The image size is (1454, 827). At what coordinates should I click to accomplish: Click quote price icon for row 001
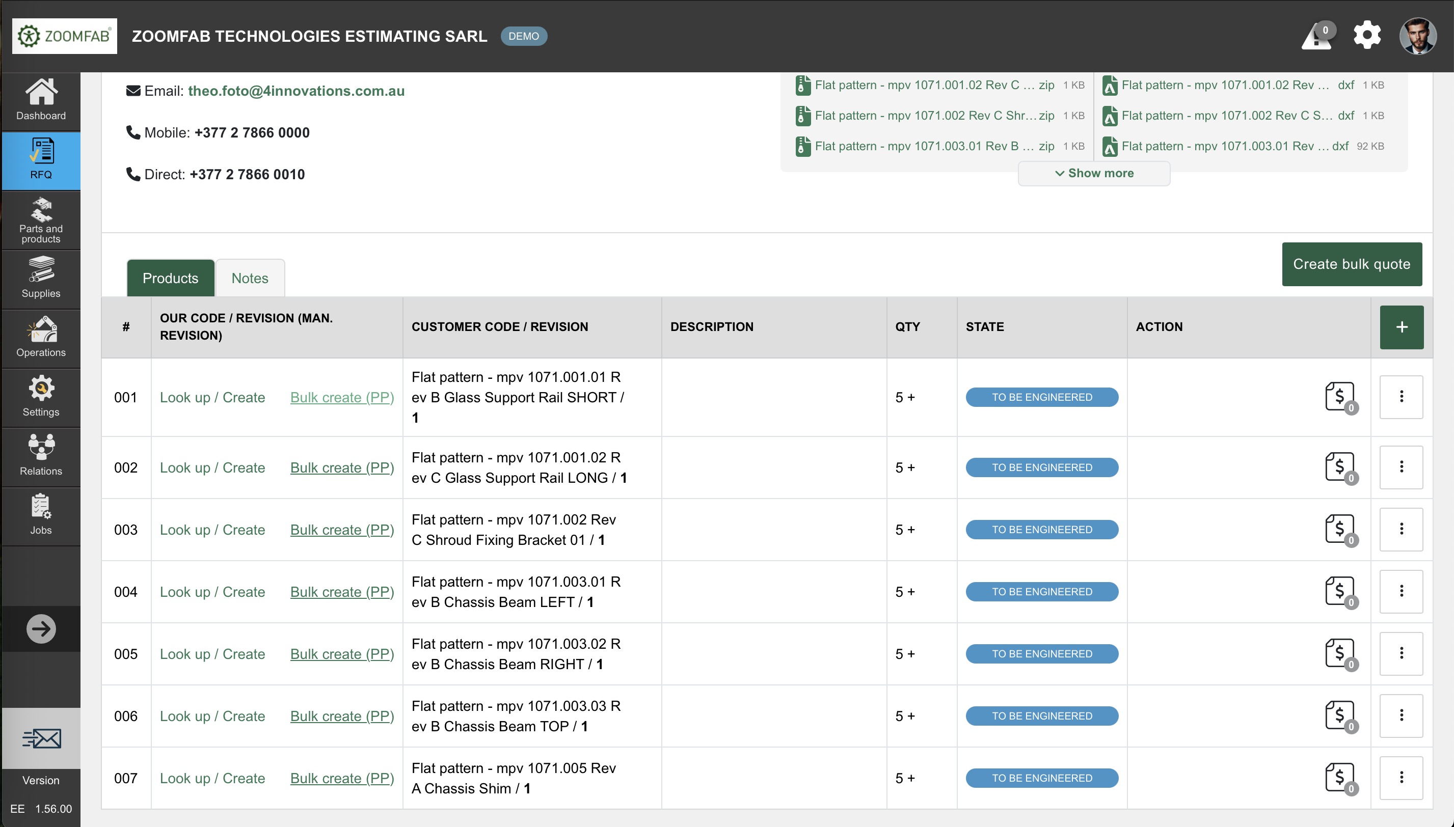1340,397
